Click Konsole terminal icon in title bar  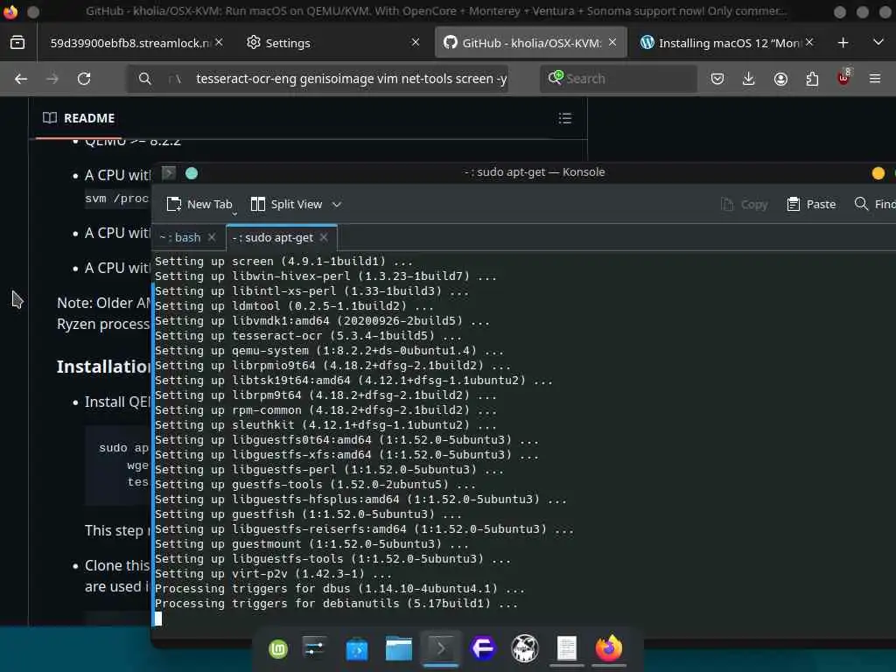click(169, 173)
